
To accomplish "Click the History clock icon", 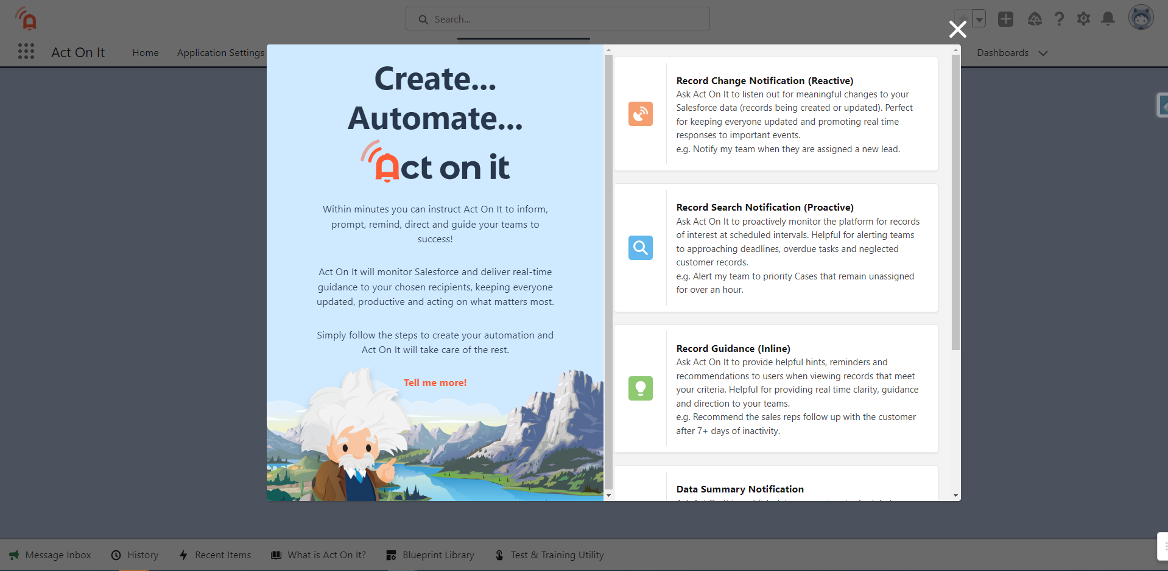I will pyautogui.click(x=116, y=555).
